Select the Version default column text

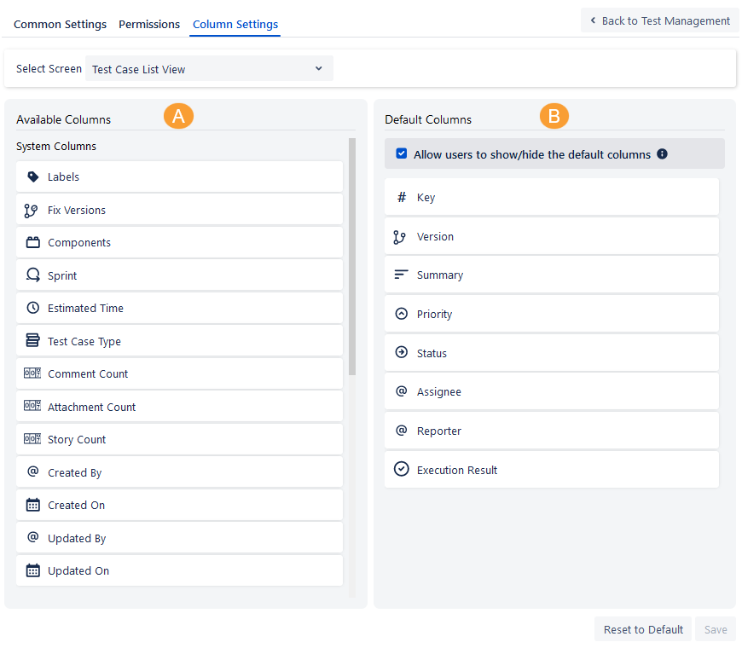coord(435,236)
